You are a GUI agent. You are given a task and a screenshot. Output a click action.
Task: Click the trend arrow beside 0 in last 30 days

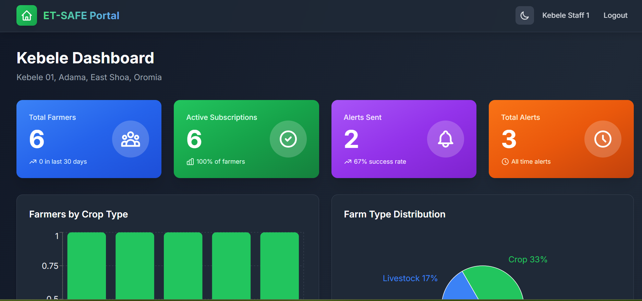33,162
